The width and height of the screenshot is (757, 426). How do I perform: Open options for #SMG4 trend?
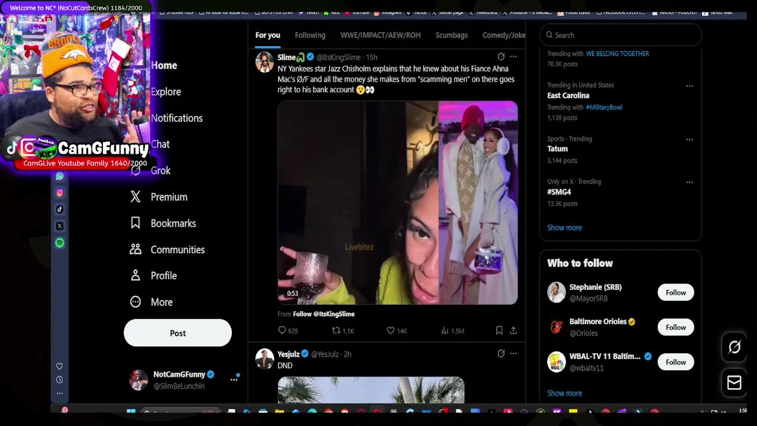(x=689, y=182)
